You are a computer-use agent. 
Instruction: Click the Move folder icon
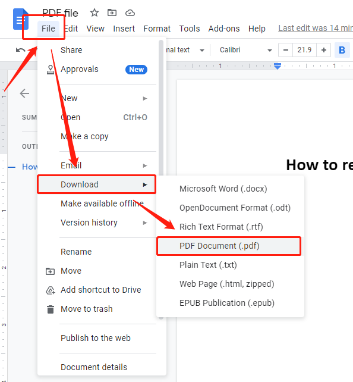[x=50, y=271]
